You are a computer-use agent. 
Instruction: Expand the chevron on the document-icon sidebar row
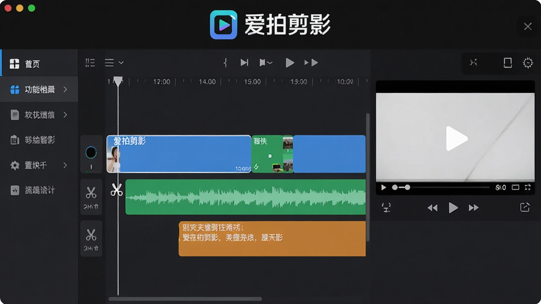(65, 115)
